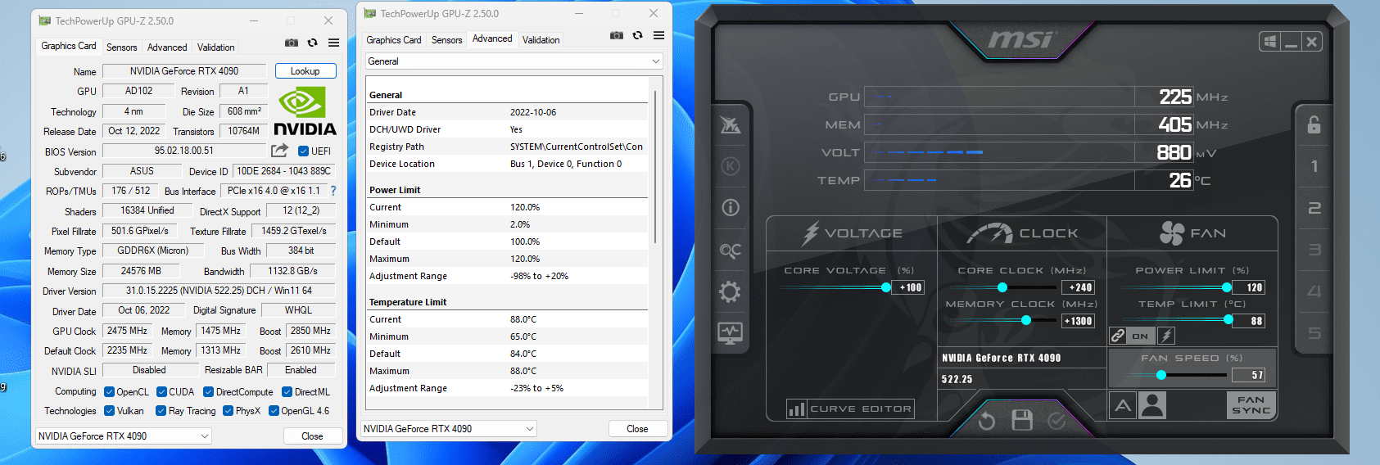This screenshot has width=1380, height=465.
Task: Switch to Validation tab in Advanced GPU-Z window
Action: [541, 40]
